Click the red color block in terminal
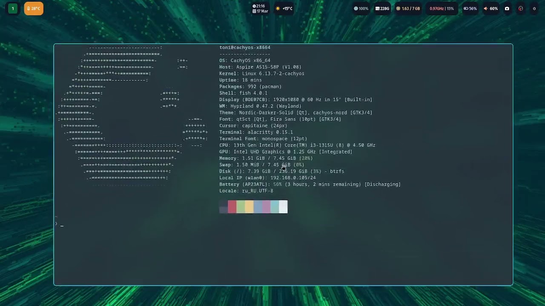 (x=232, y=207)
